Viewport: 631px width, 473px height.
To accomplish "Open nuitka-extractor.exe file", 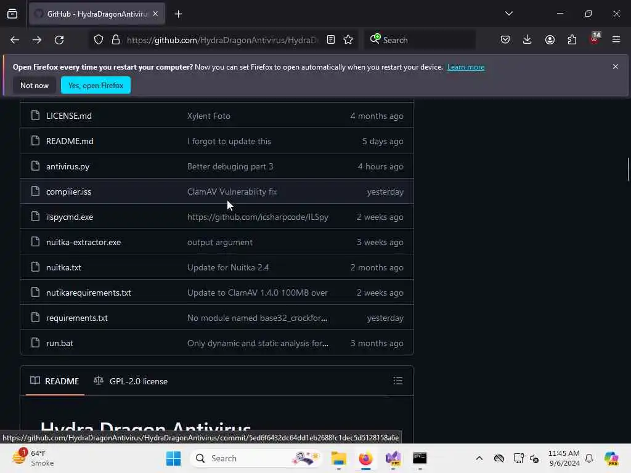I will coord(84,242).
